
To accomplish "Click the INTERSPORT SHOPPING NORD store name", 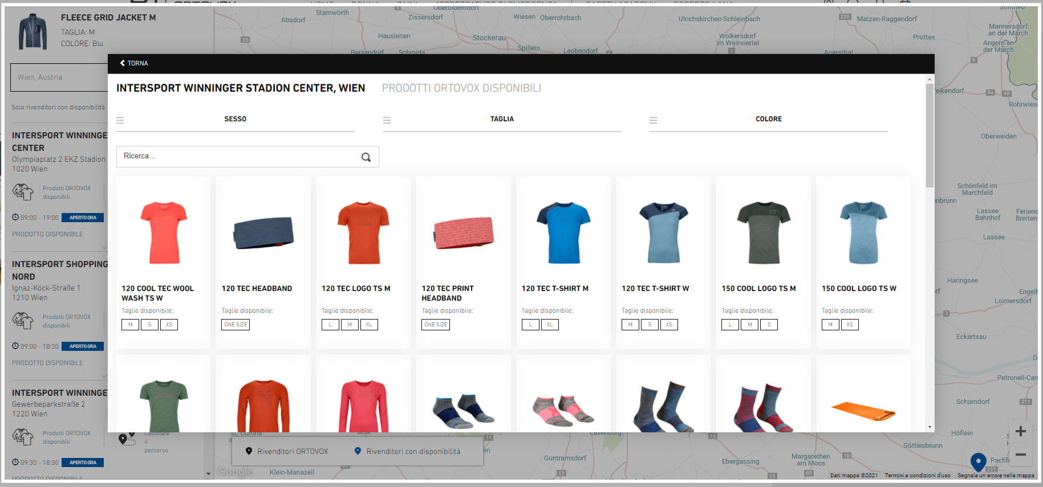I will click(60, 271).
